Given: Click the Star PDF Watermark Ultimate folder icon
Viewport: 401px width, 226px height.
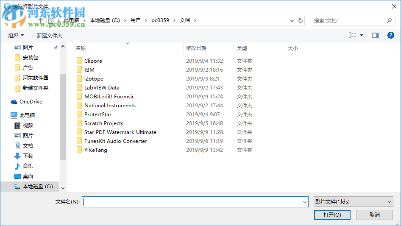Looking at the screenshot, I should (79, 132).
